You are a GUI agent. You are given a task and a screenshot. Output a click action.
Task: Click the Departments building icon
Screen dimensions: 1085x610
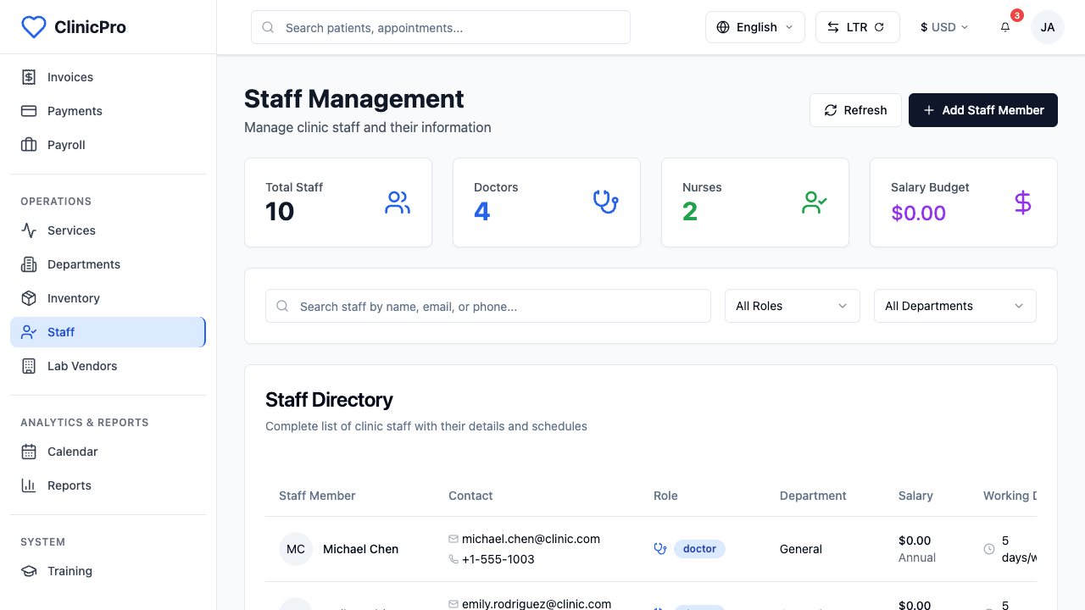29,264
